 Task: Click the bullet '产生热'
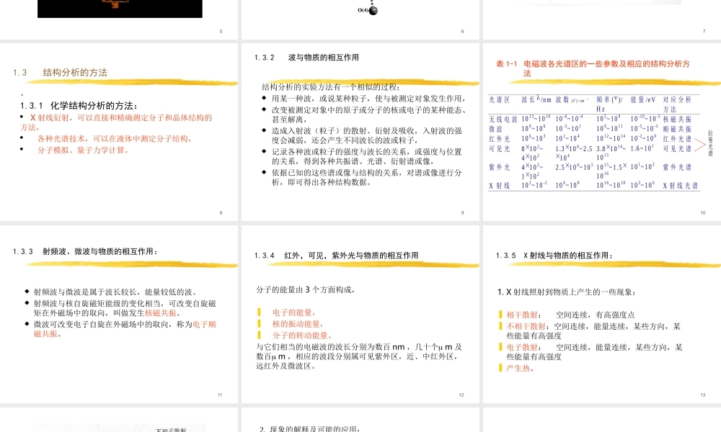(x=520, y=368)
